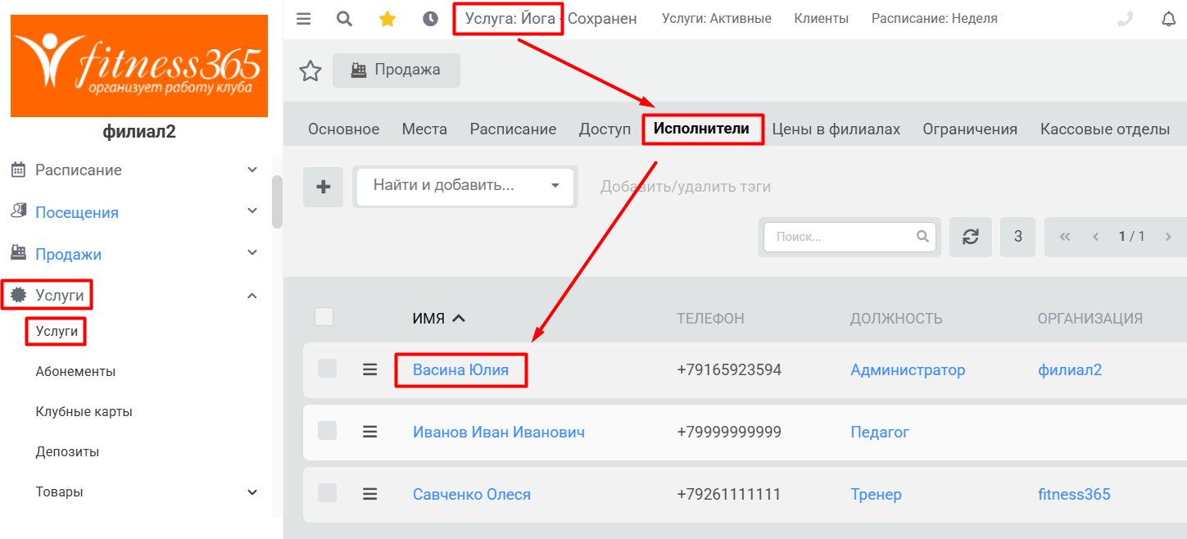
Task: Tick the select-all checkbox in header
Action: click(324, 316)
